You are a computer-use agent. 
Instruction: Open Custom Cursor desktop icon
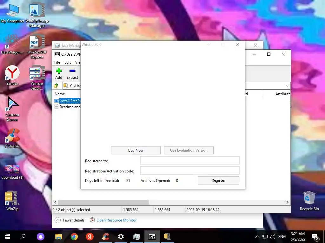[12, 109]
